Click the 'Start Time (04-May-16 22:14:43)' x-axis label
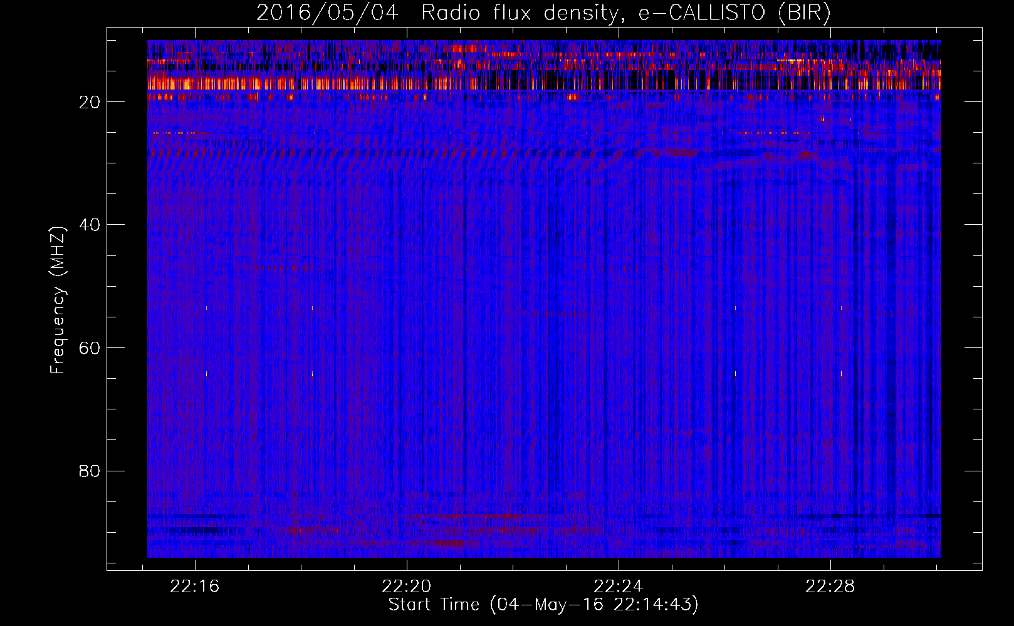 click(543, 605)
